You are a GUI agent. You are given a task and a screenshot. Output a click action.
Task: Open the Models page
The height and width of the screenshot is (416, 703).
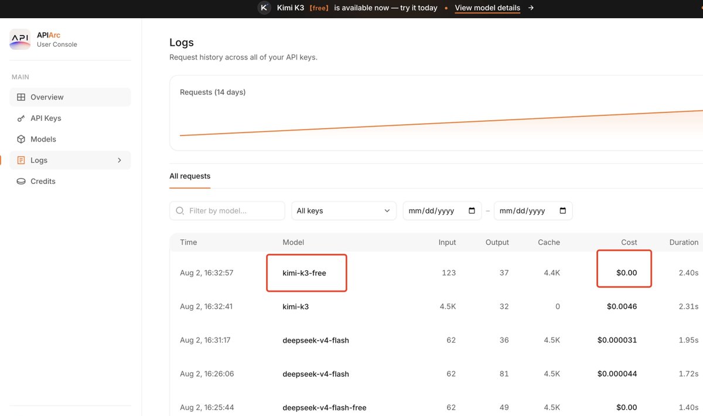[70, 139]
